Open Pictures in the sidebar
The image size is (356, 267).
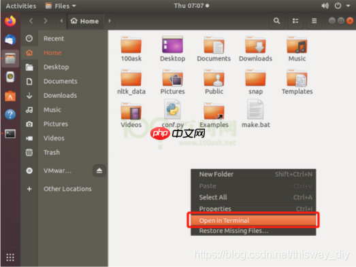coord(64,124)
